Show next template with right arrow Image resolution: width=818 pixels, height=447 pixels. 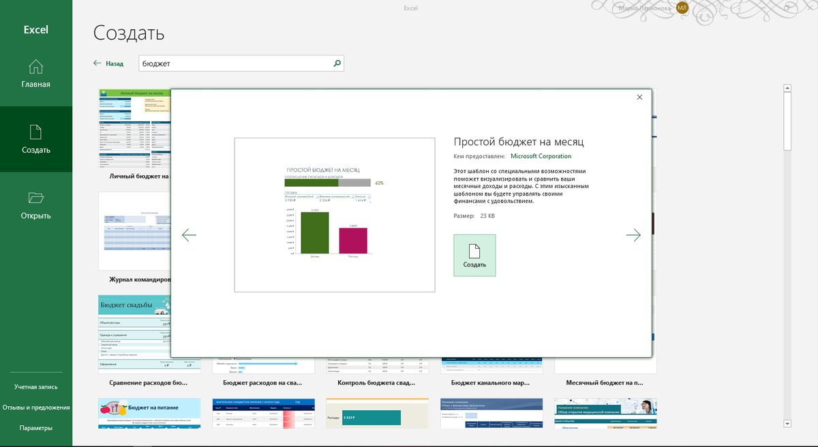(633, 235)
